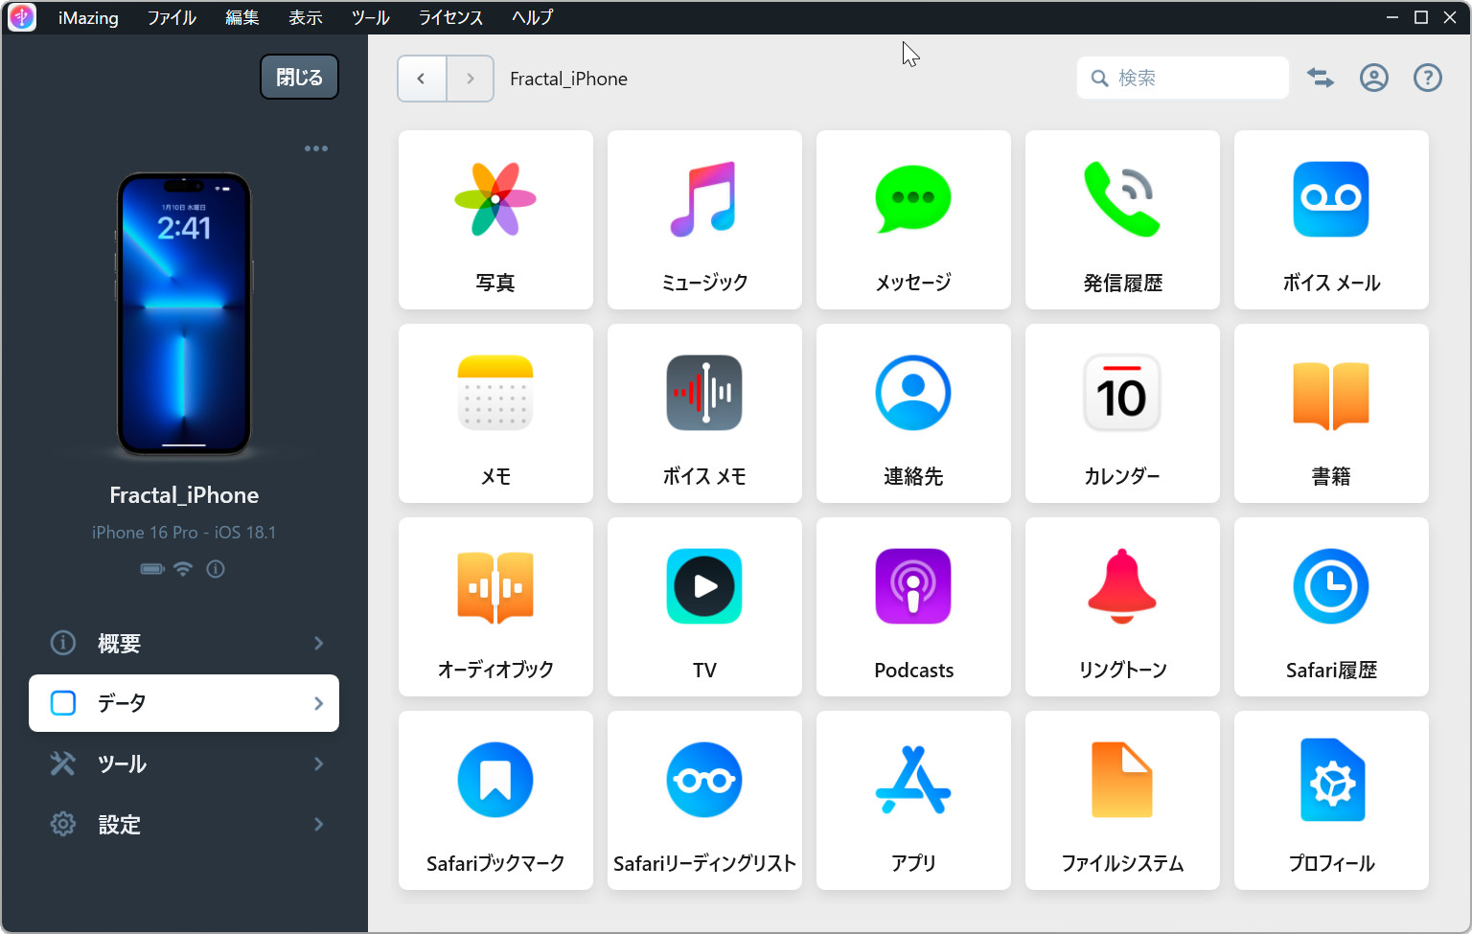The height and width of the screenshot is (934, 1472).
Task: Click the device info icon under device name
Action: click(x=216, y=569)
